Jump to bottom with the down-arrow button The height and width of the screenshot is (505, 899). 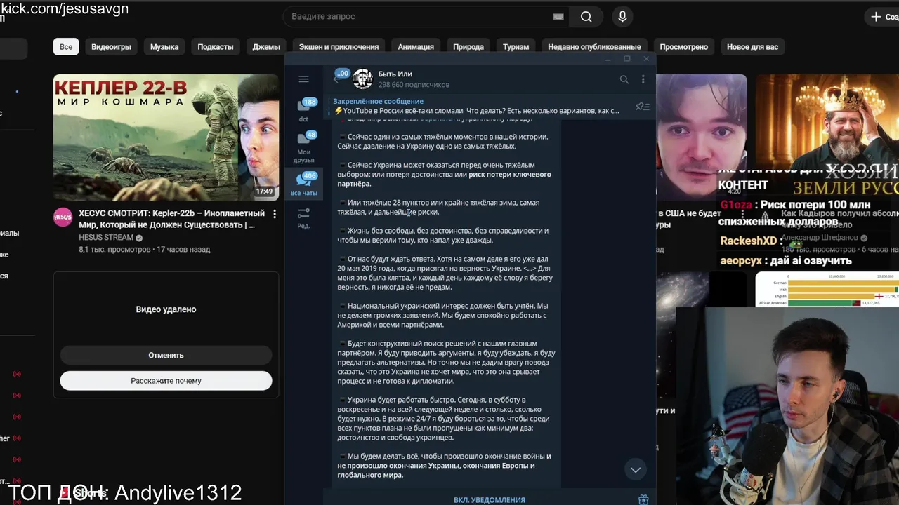point(636,470)
